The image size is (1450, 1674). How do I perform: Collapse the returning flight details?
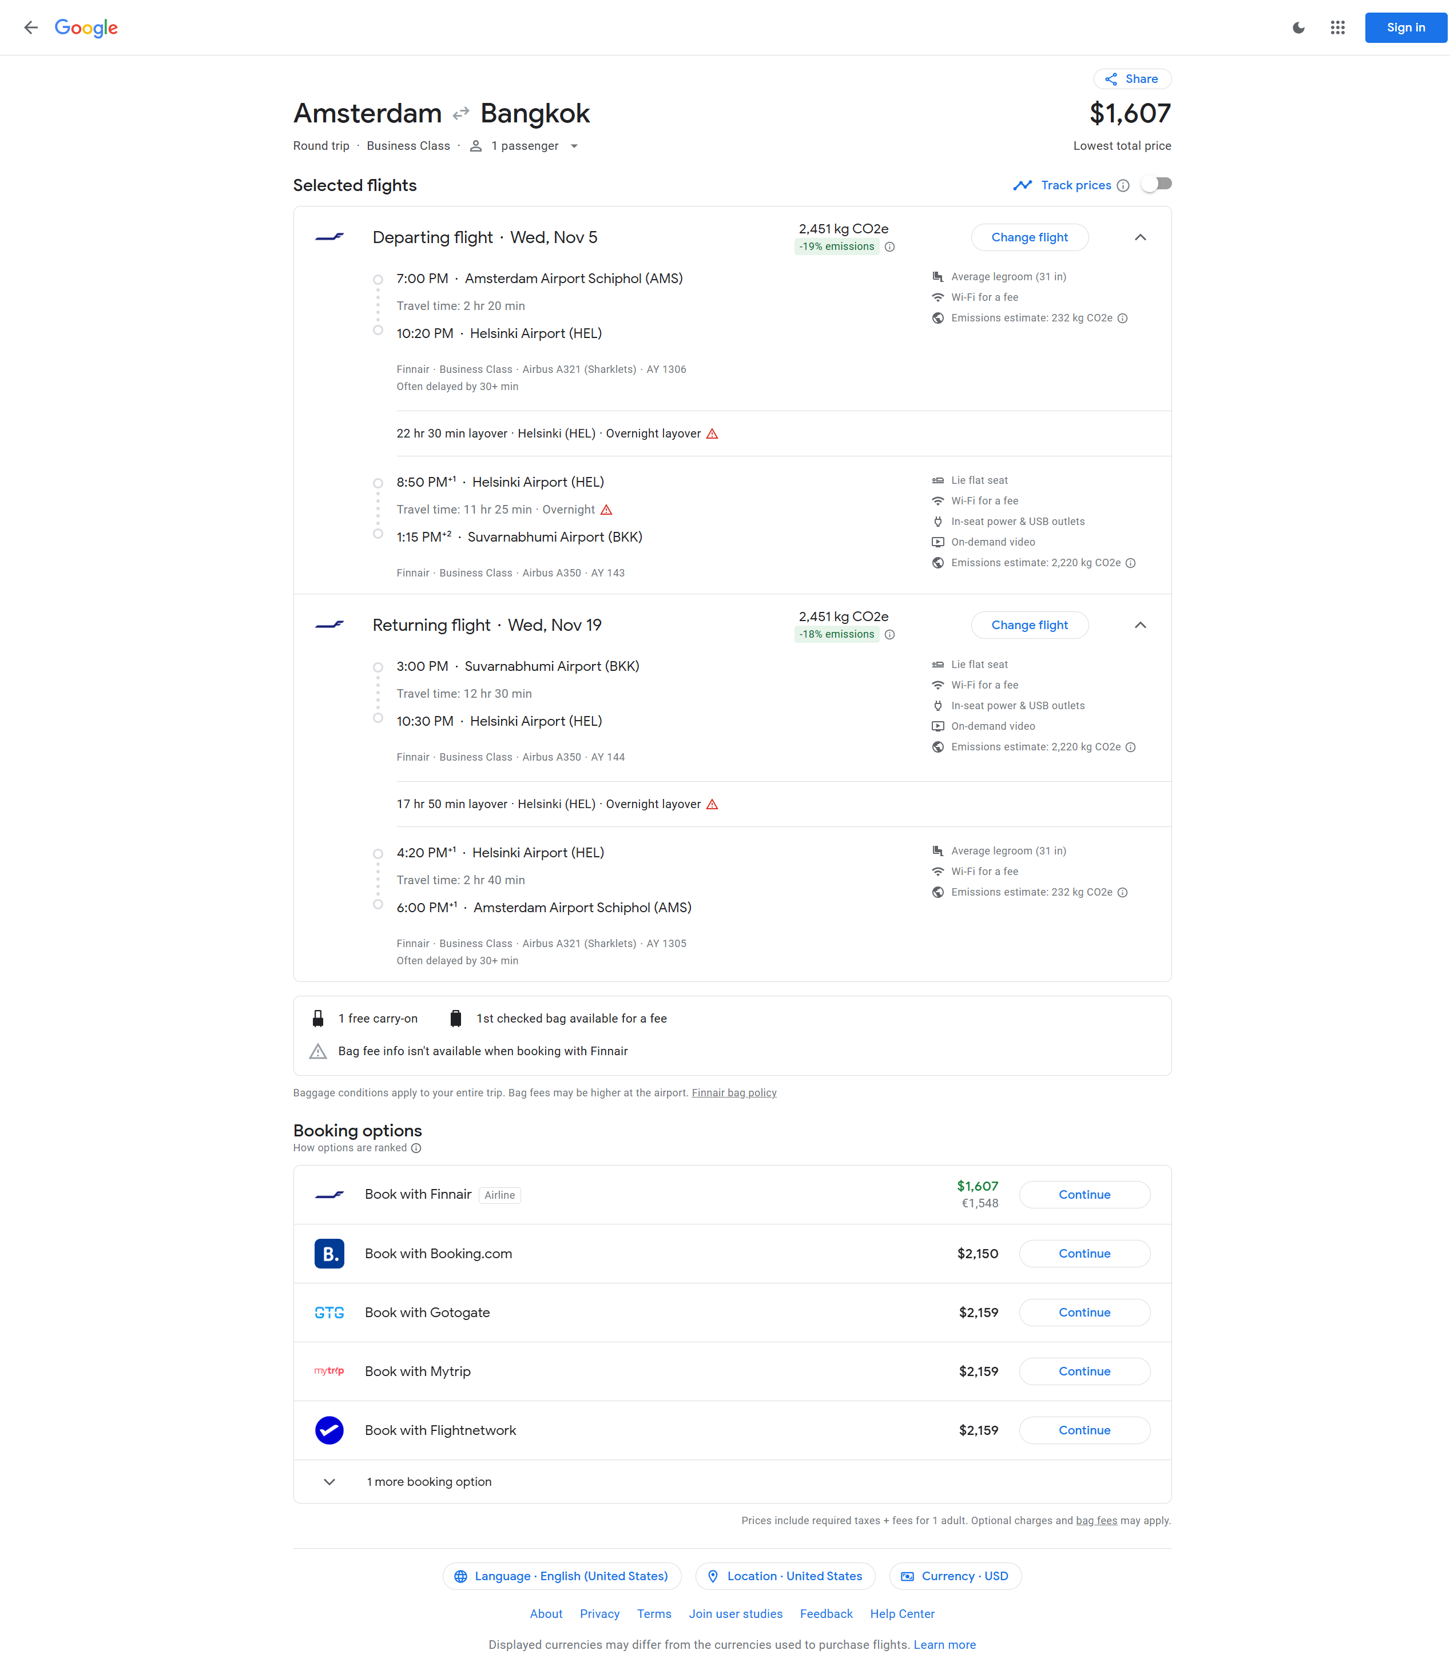1139,625
